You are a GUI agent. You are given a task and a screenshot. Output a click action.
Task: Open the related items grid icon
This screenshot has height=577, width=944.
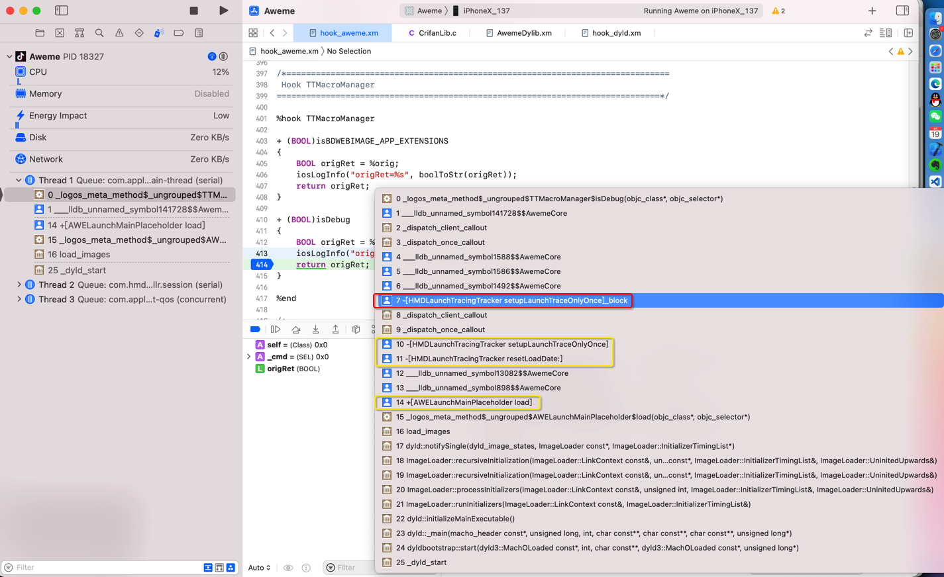[253, 33]
